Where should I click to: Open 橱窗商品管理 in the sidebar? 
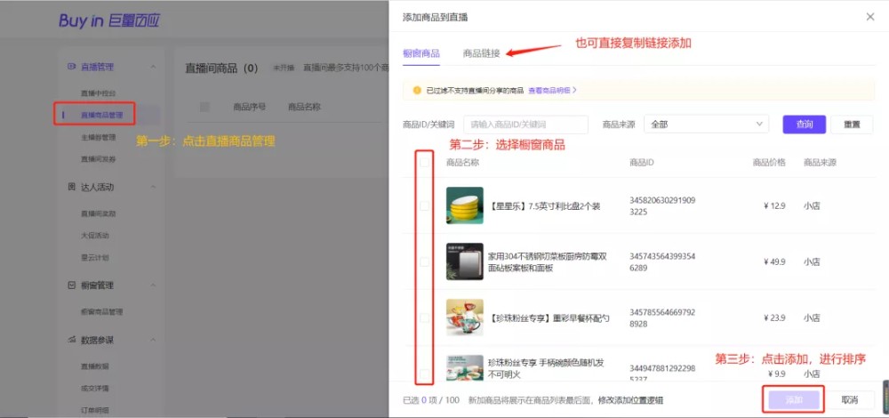[x=101, y=312]
